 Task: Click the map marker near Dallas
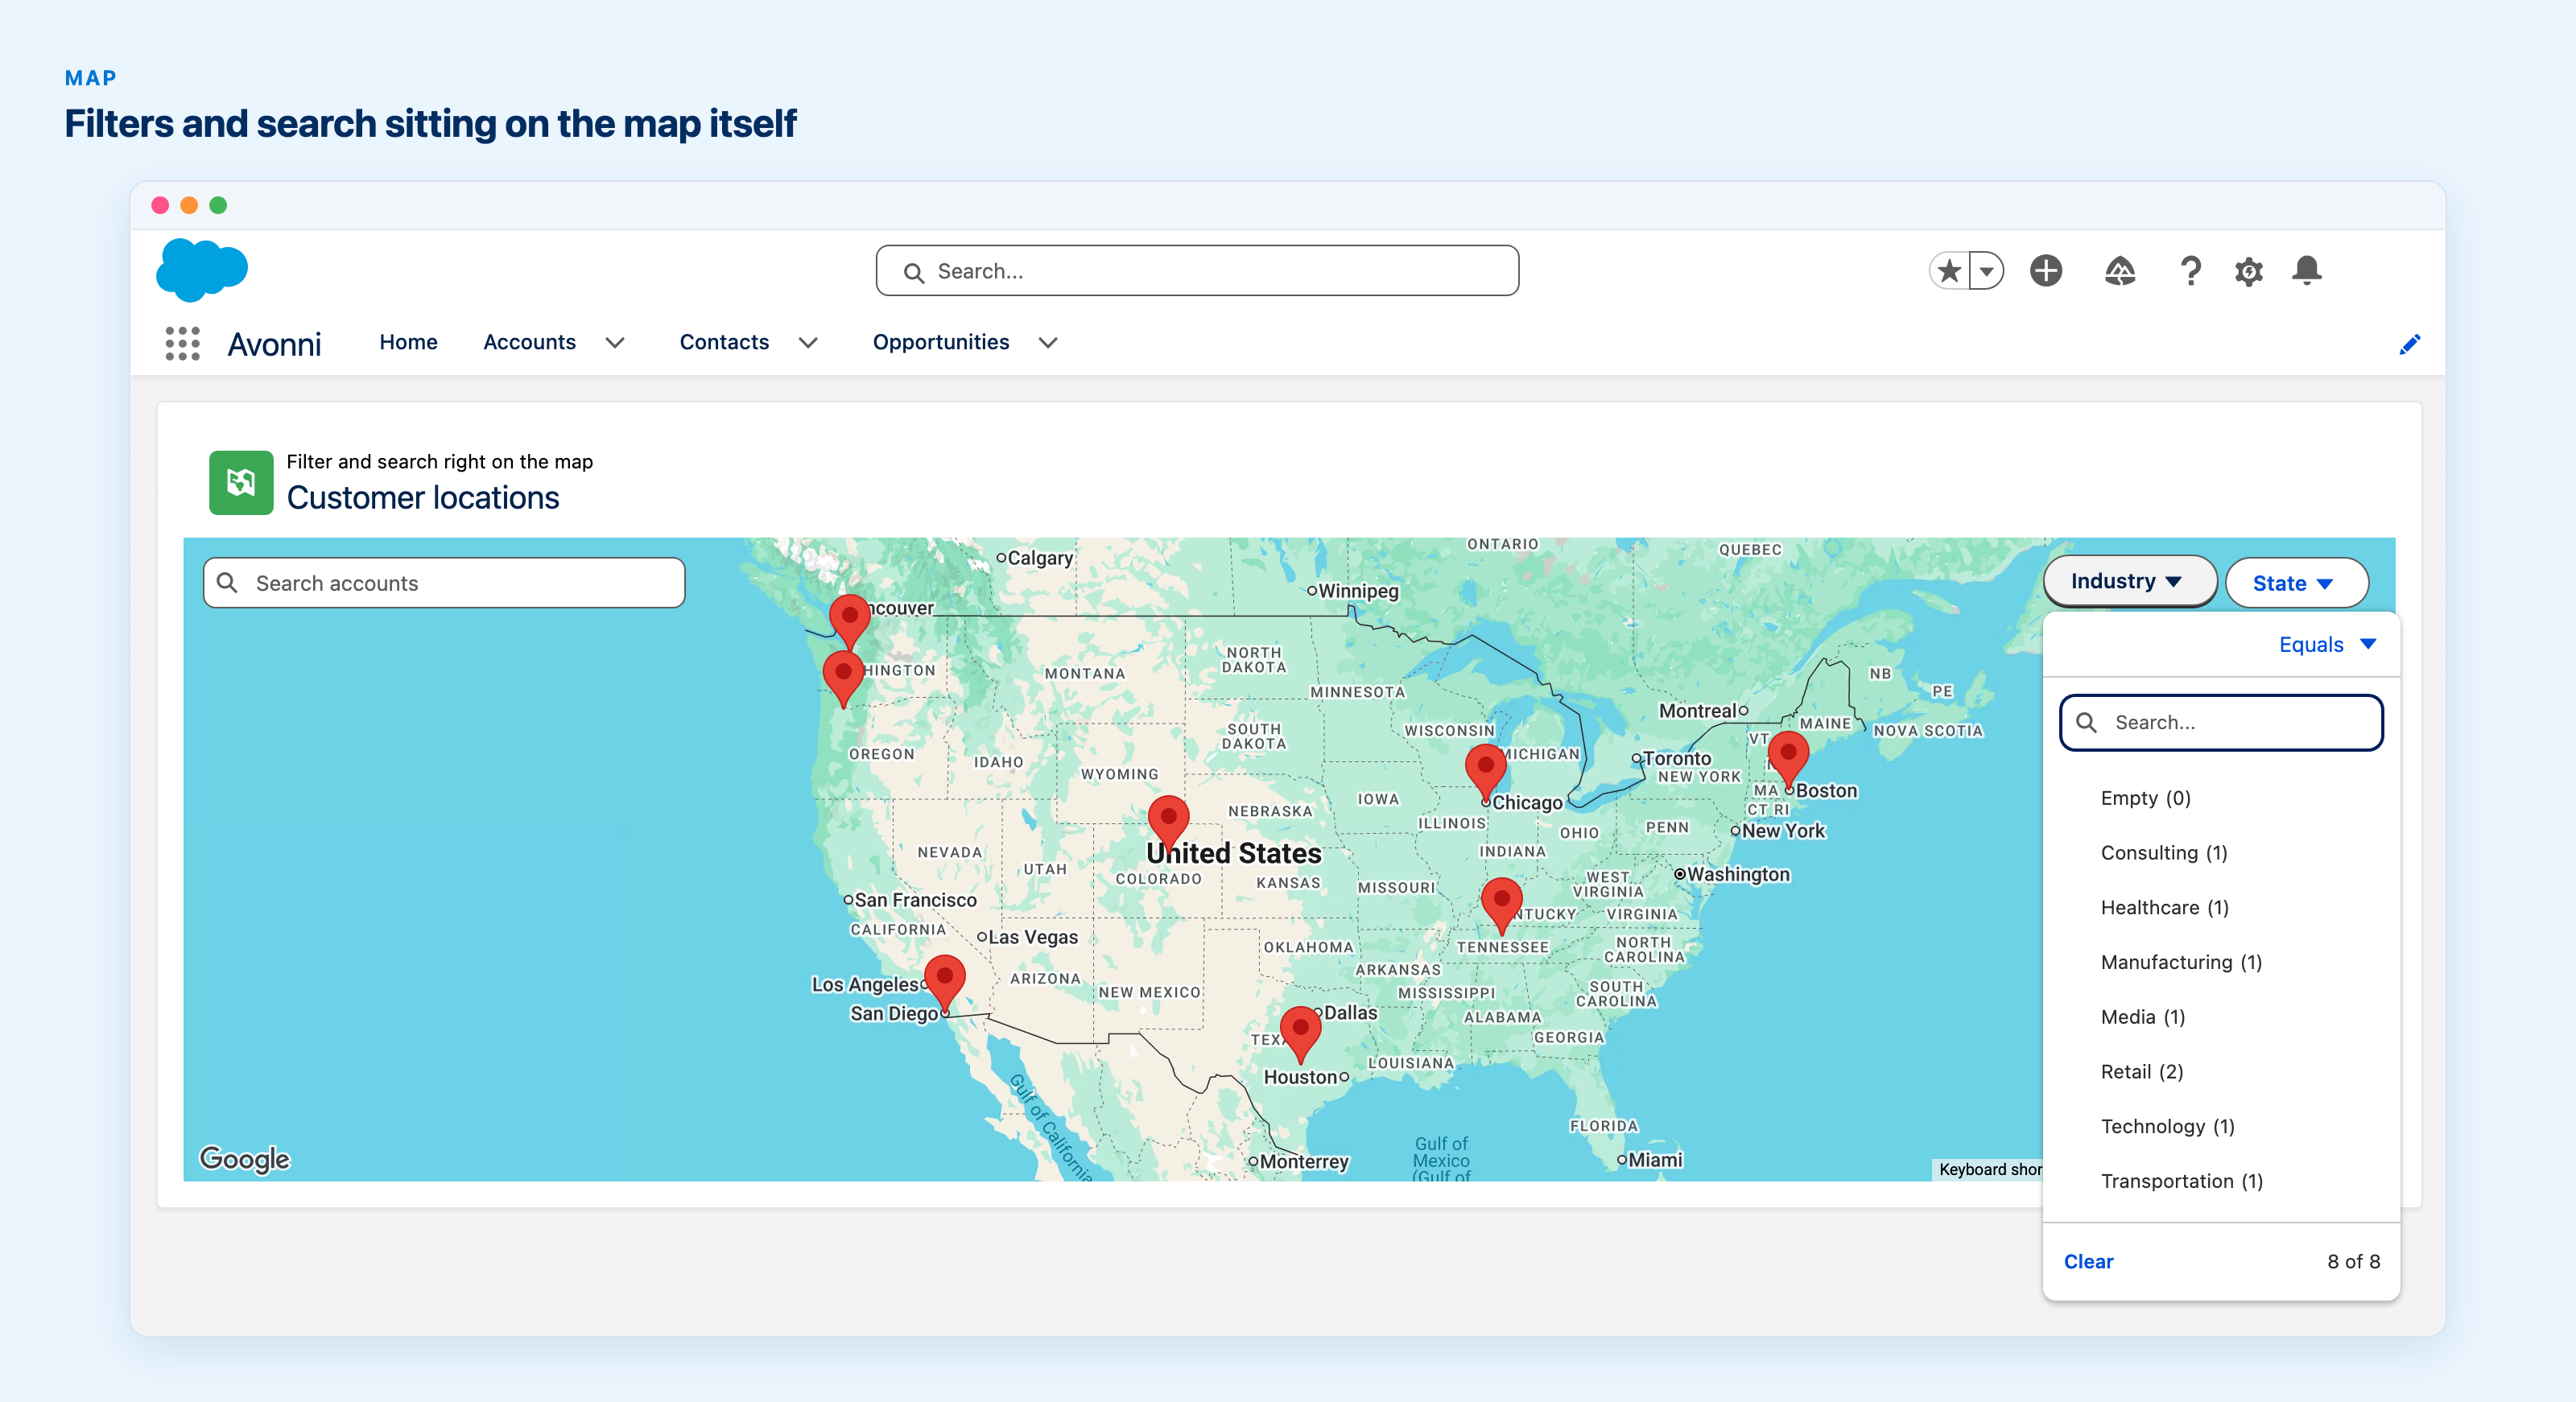[1300, 1034]
